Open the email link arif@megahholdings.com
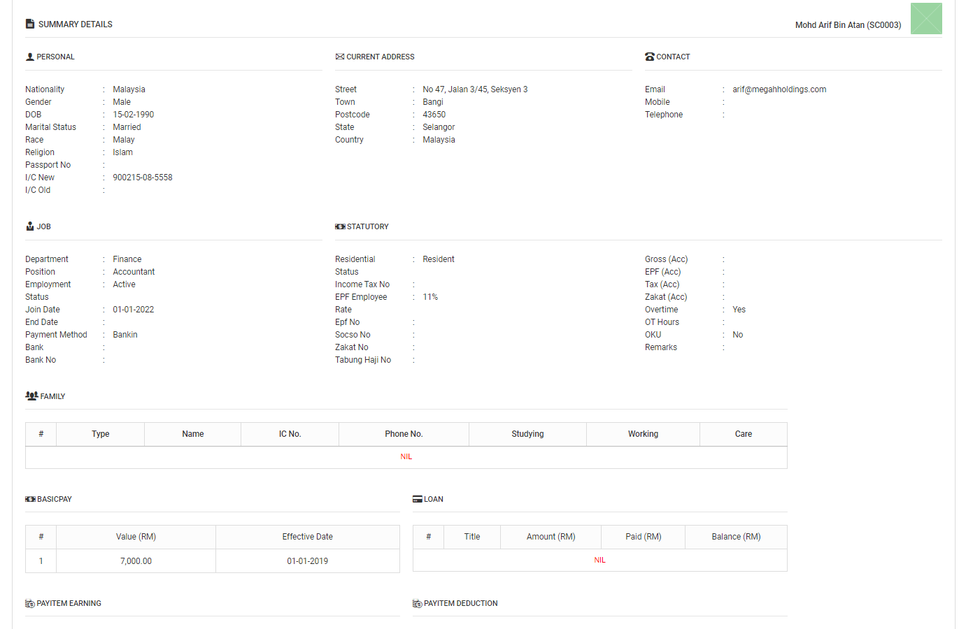This screenshot has width=966, height=629. (779, 89)
